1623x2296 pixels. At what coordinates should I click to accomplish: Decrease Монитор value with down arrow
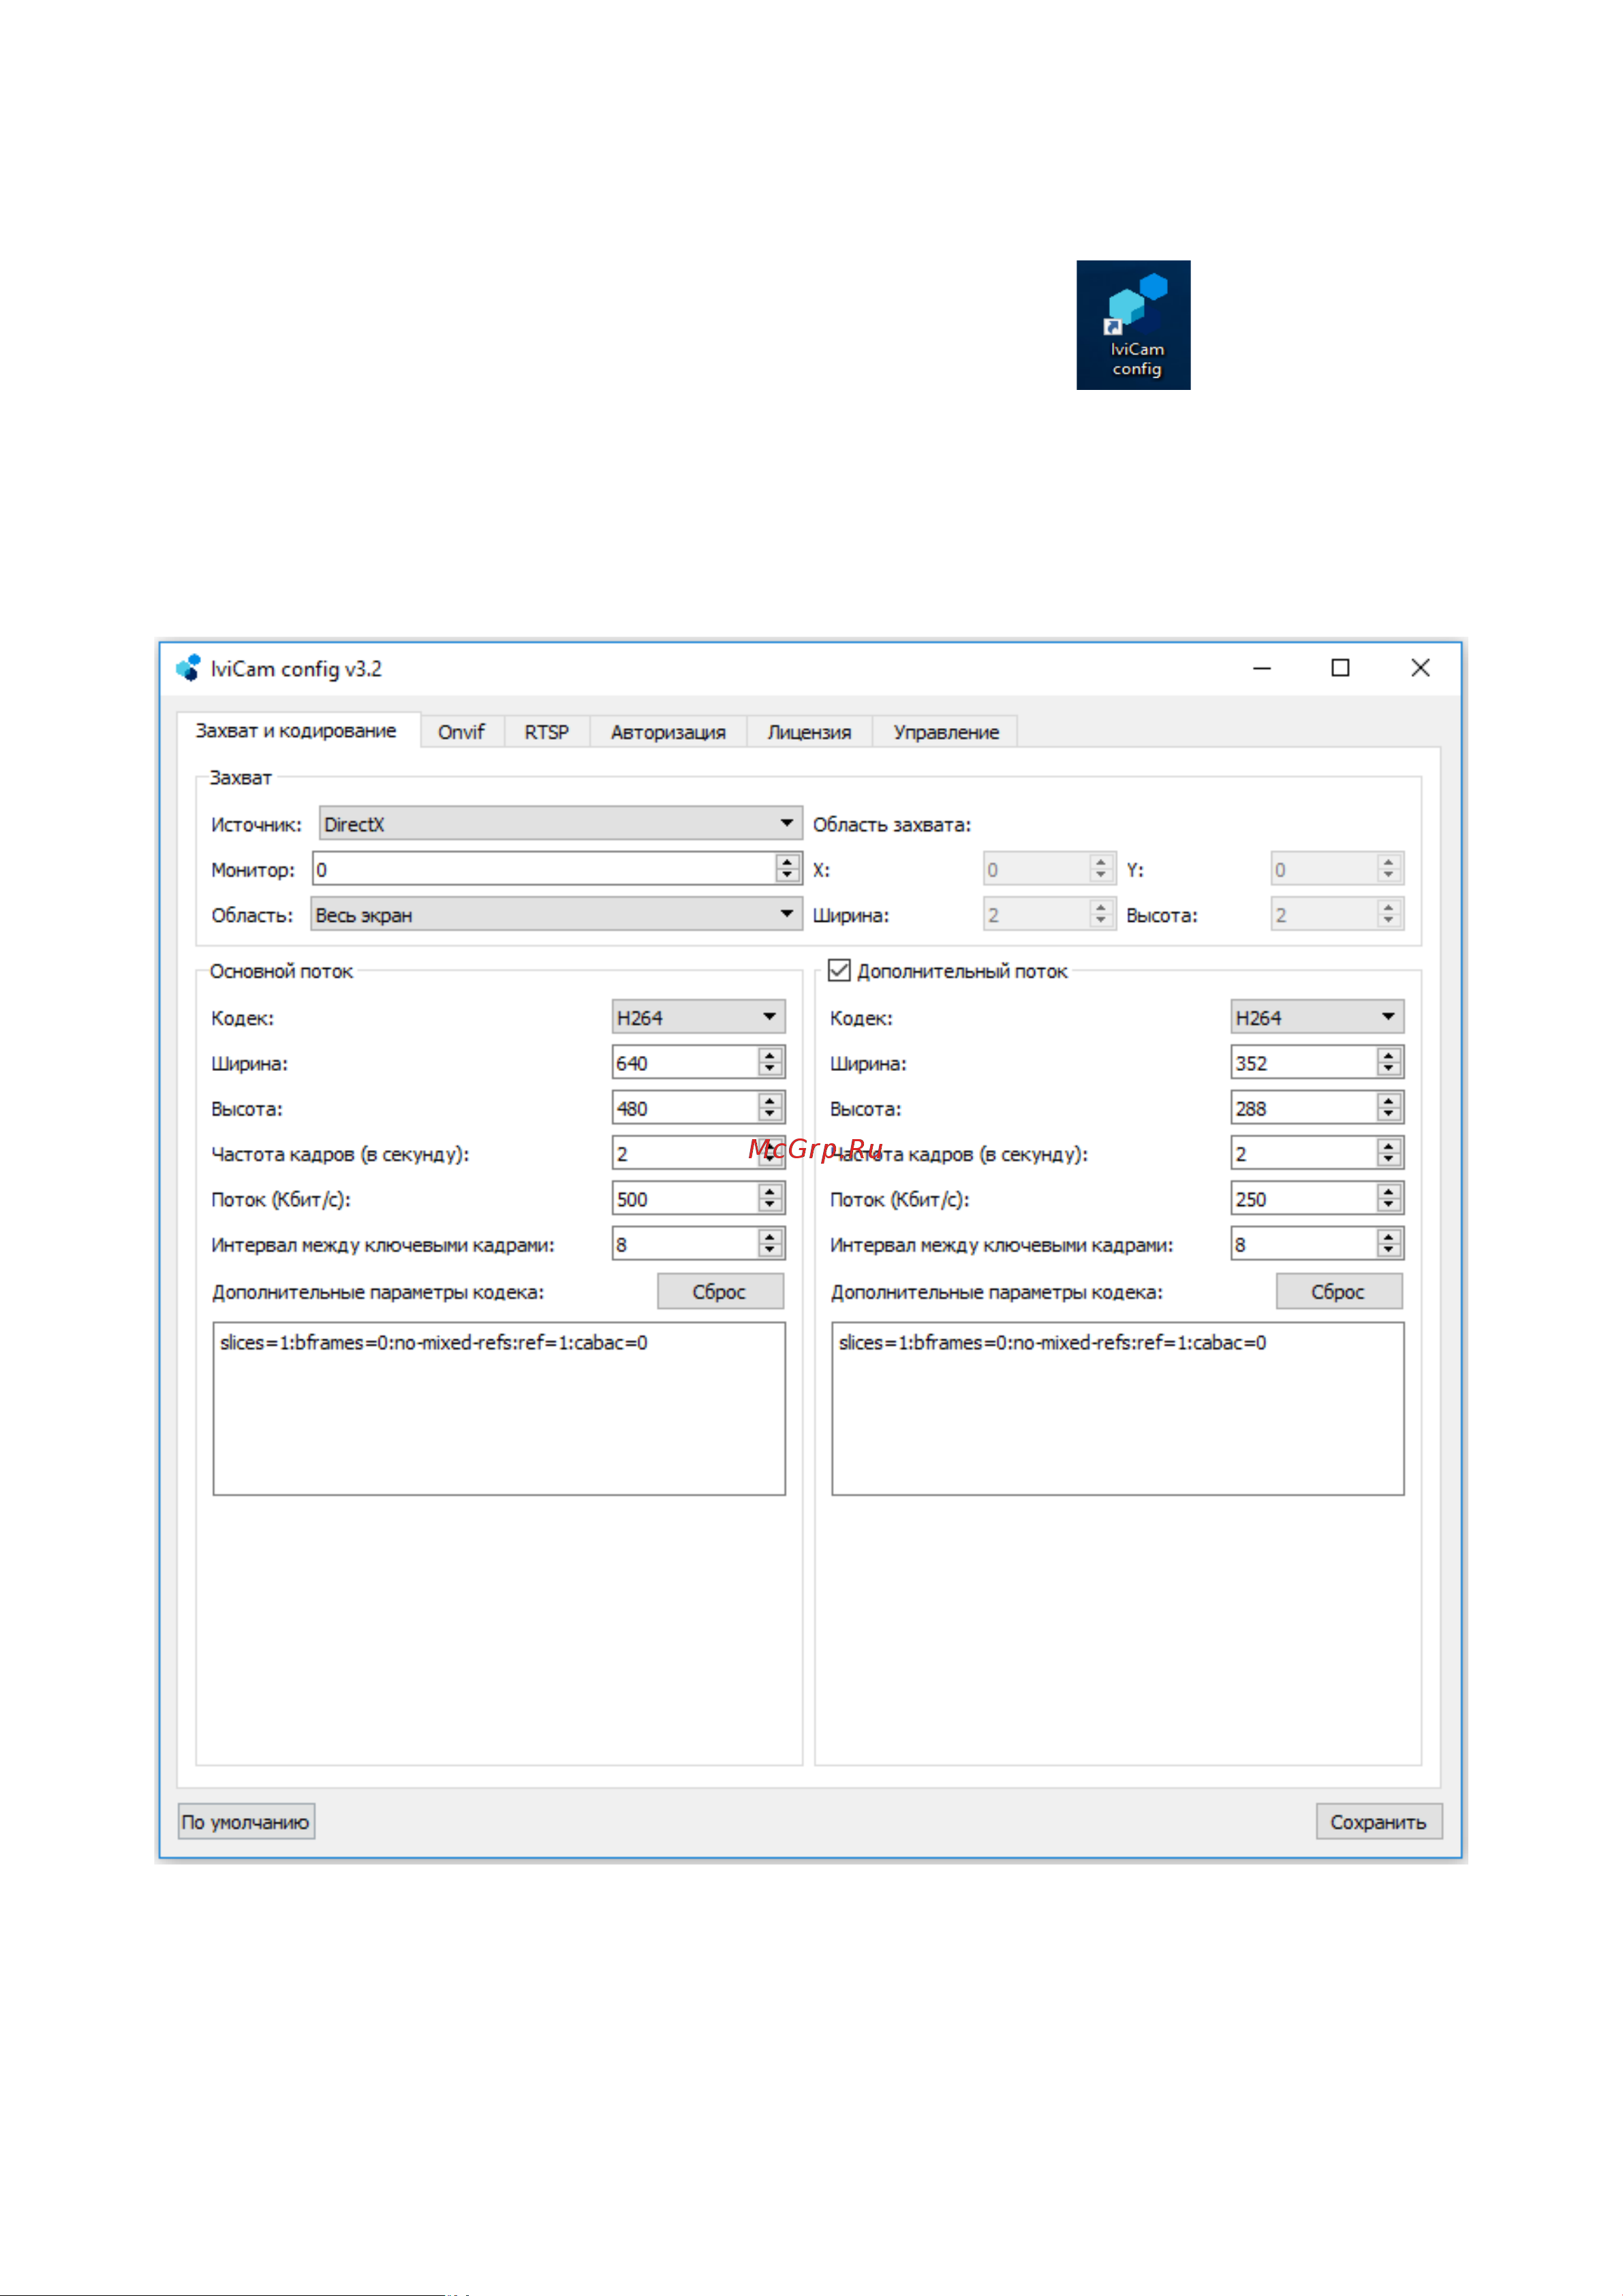point(788,877)
